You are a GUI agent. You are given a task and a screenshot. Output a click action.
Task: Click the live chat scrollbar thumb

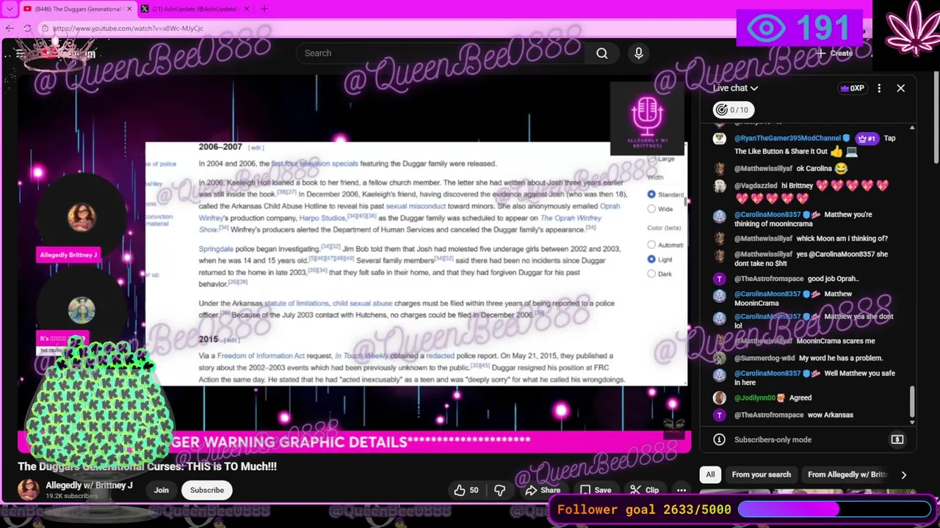(913, 401)
